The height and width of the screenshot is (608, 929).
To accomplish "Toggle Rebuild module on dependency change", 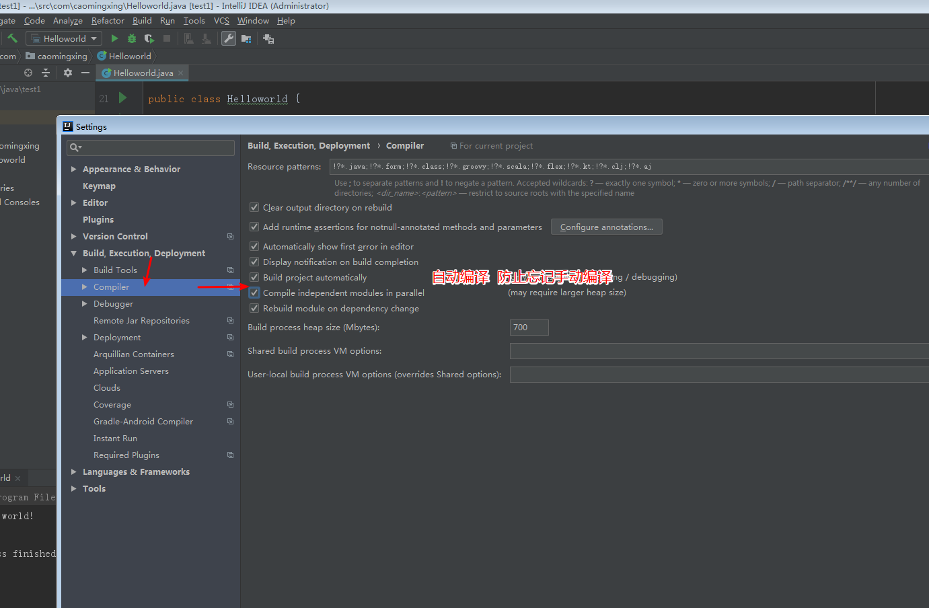I will click(x=254, y=308).
